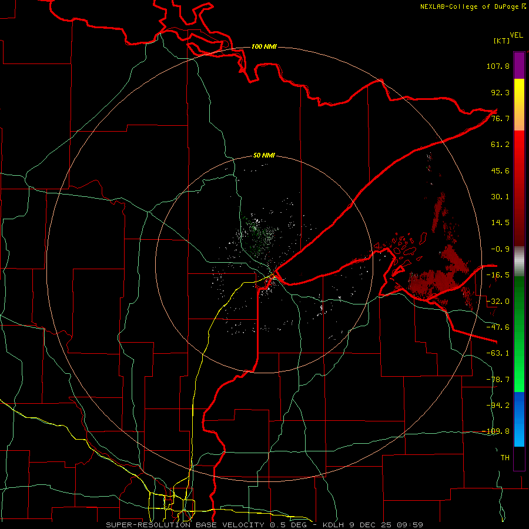Select the 92.3 legend value
Image resolution: width=529 pixels, height=529 pixels.
tap(500, 92)
